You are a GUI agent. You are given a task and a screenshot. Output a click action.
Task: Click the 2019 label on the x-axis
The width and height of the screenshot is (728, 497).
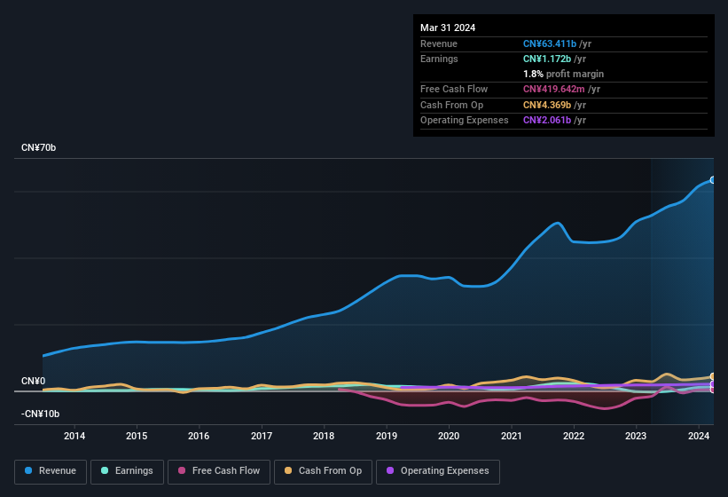pyautogui.click(x=387, y=436)
